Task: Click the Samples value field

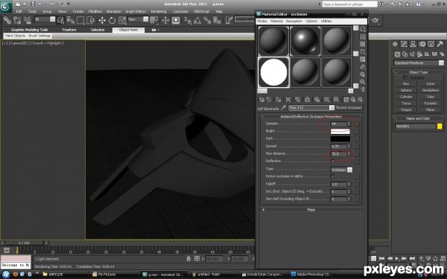Action: 338,124
